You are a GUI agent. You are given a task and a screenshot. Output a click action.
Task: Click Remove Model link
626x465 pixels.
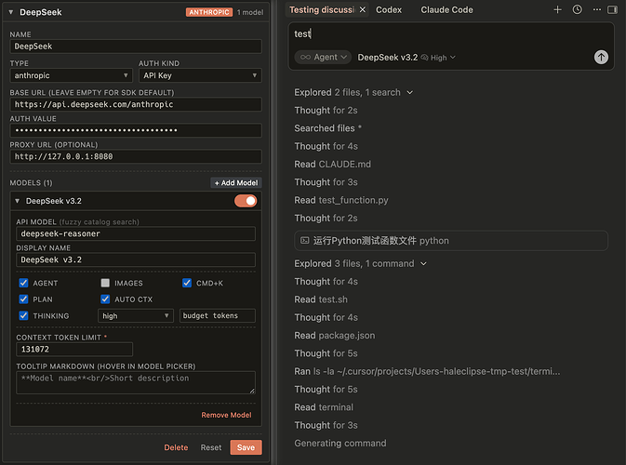[x=226, y=415]
